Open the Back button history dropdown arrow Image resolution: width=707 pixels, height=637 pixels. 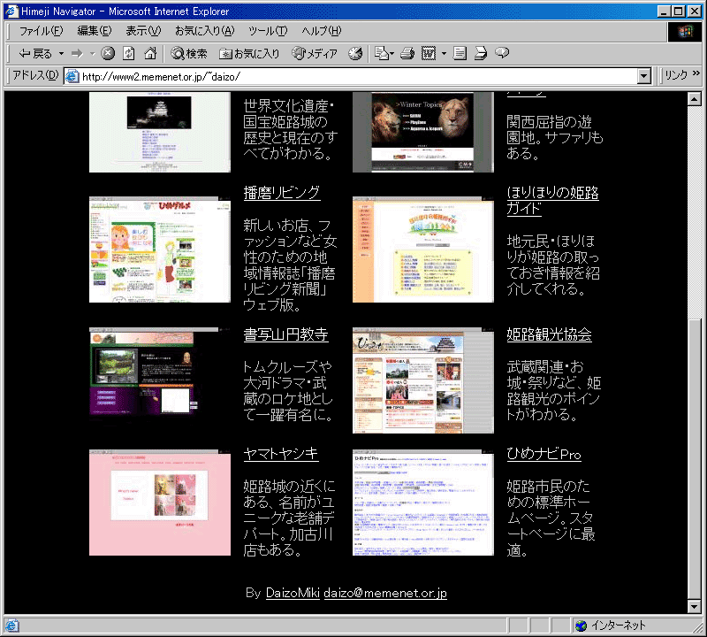click(x=61, y=54)
